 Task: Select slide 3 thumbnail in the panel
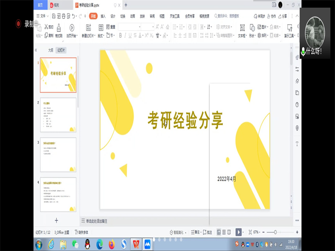click(x=58, y=154)
